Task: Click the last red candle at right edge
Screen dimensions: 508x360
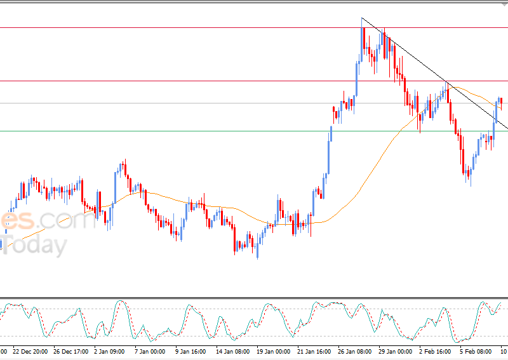Action: [501, 100]
